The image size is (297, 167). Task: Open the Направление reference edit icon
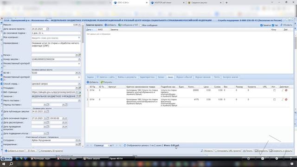coord(80,144)
